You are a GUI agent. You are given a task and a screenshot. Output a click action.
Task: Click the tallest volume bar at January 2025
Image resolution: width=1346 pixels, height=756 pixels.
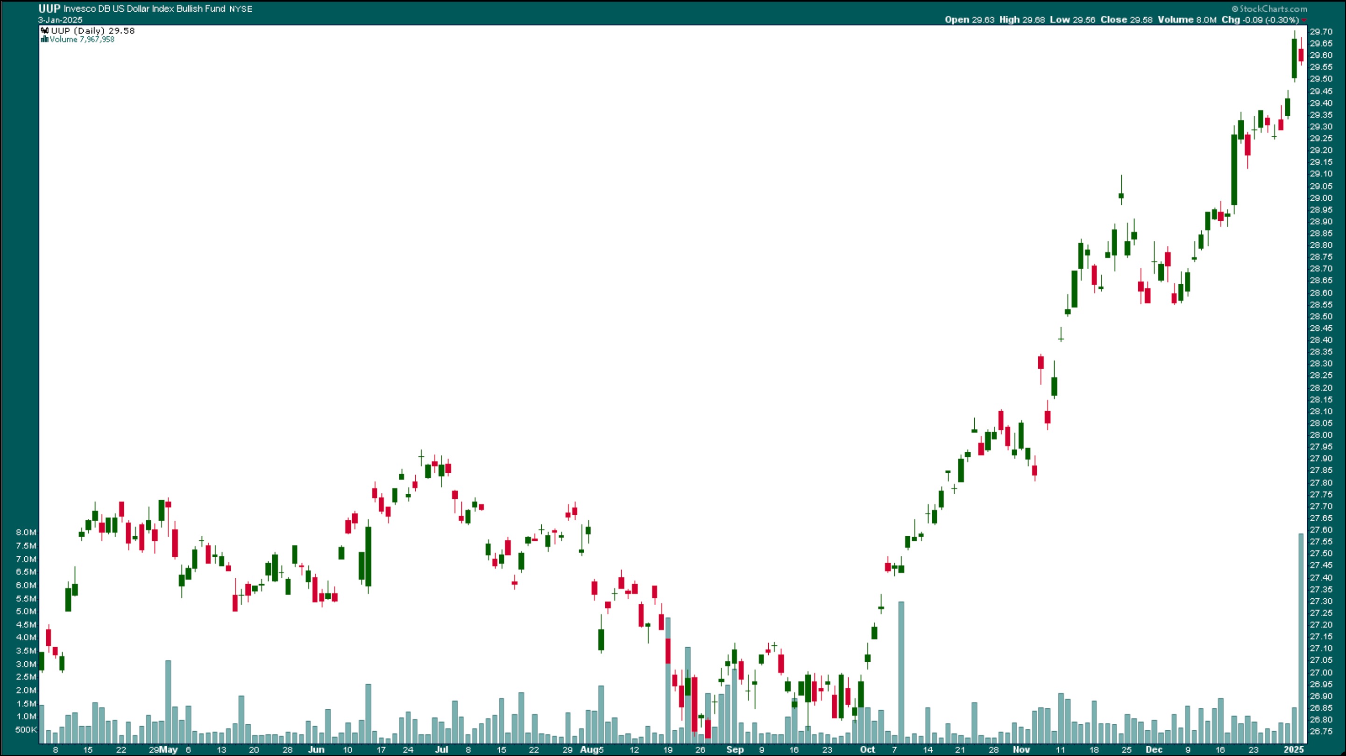(x=1301, y=638)
